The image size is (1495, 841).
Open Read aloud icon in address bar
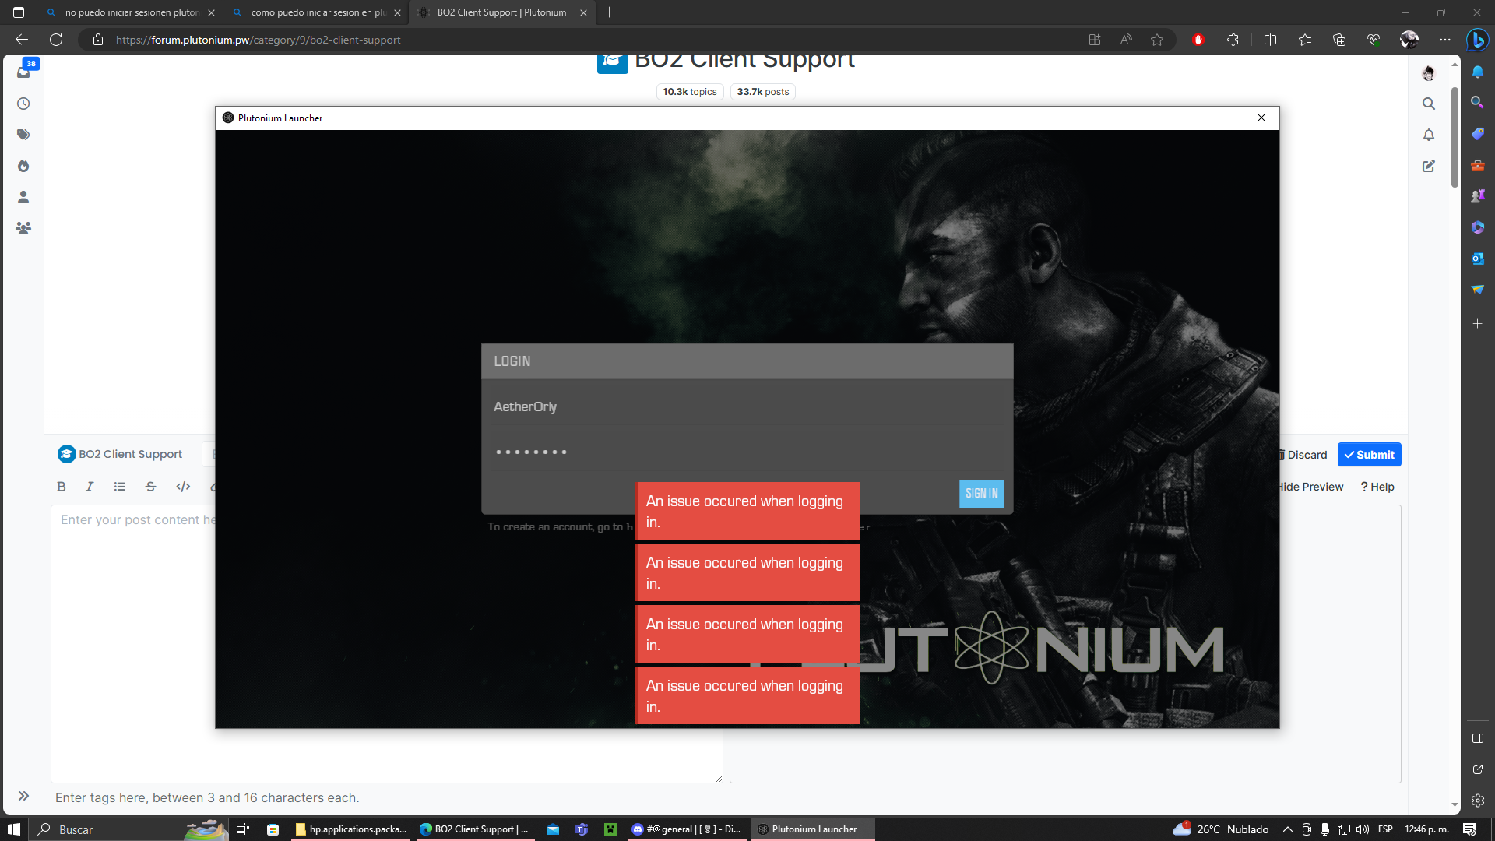point(1126,40)
